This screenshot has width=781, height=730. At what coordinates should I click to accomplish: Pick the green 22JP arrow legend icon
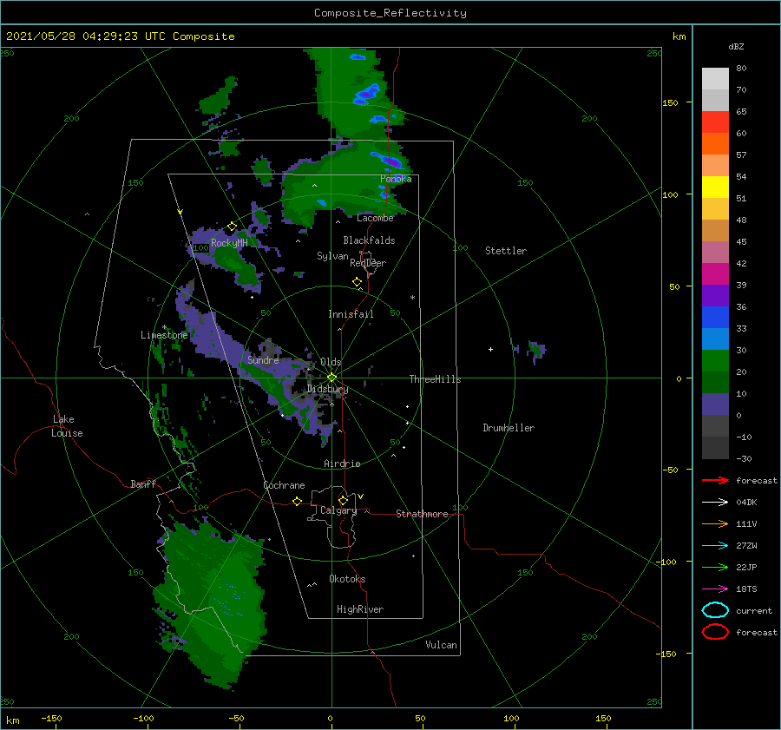715,567
